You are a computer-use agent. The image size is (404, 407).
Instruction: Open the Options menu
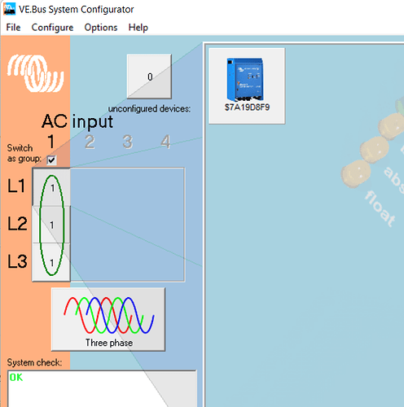pyautogui.click(x=101, y=28)
